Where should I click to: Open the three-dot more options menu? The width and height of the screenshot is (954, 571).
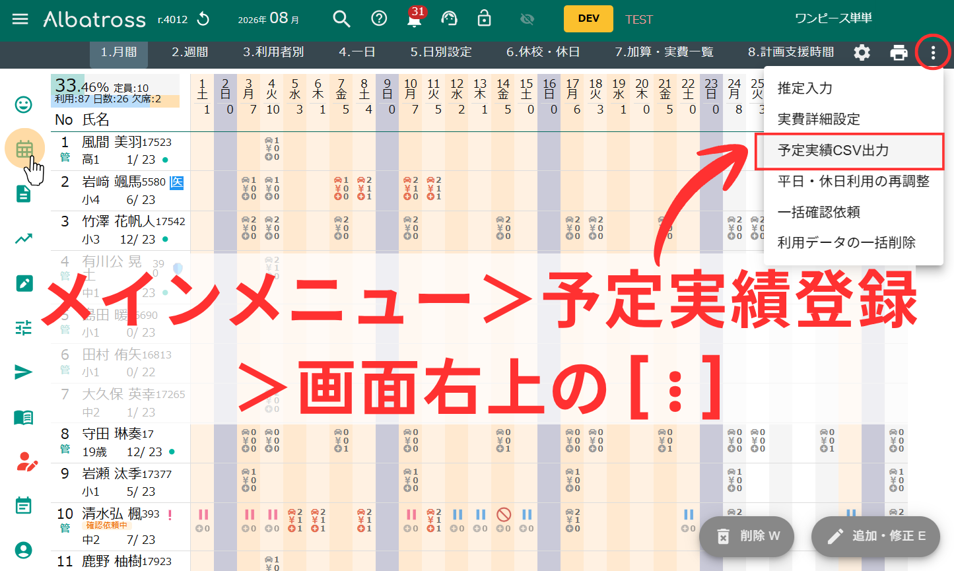[933, 53]
